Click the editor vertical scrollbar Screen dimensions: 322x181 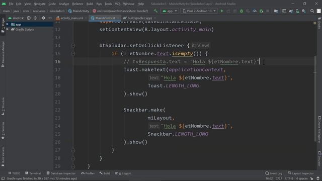[x=315, y=99]
